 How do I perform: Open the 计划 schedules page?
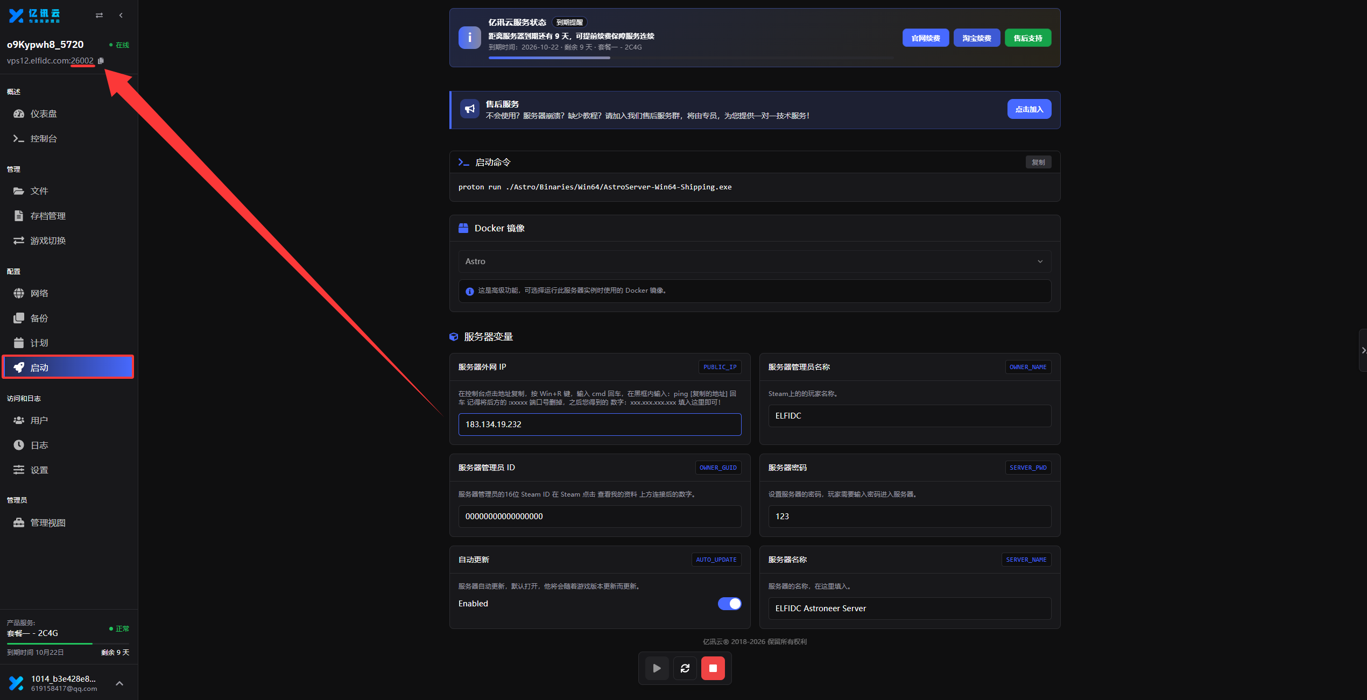[x=69, y=343]
